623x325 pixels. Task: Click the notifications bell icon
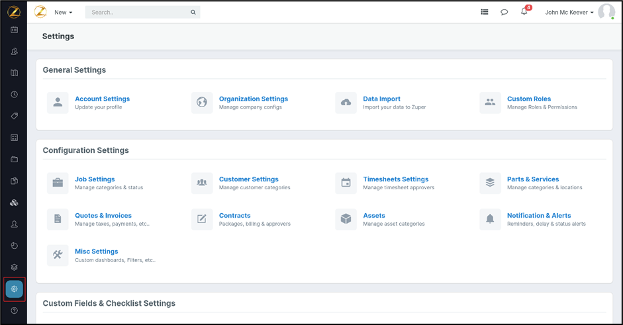click(x=524, y=12)
